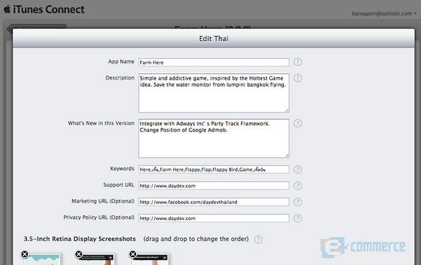Click the Keywords input field
The width and height of the screenshot is (421, 265).
point(214,170)
